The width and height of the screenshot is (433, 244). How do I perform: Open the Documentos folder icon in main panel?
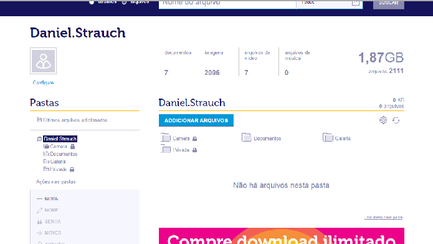(247, 137)
